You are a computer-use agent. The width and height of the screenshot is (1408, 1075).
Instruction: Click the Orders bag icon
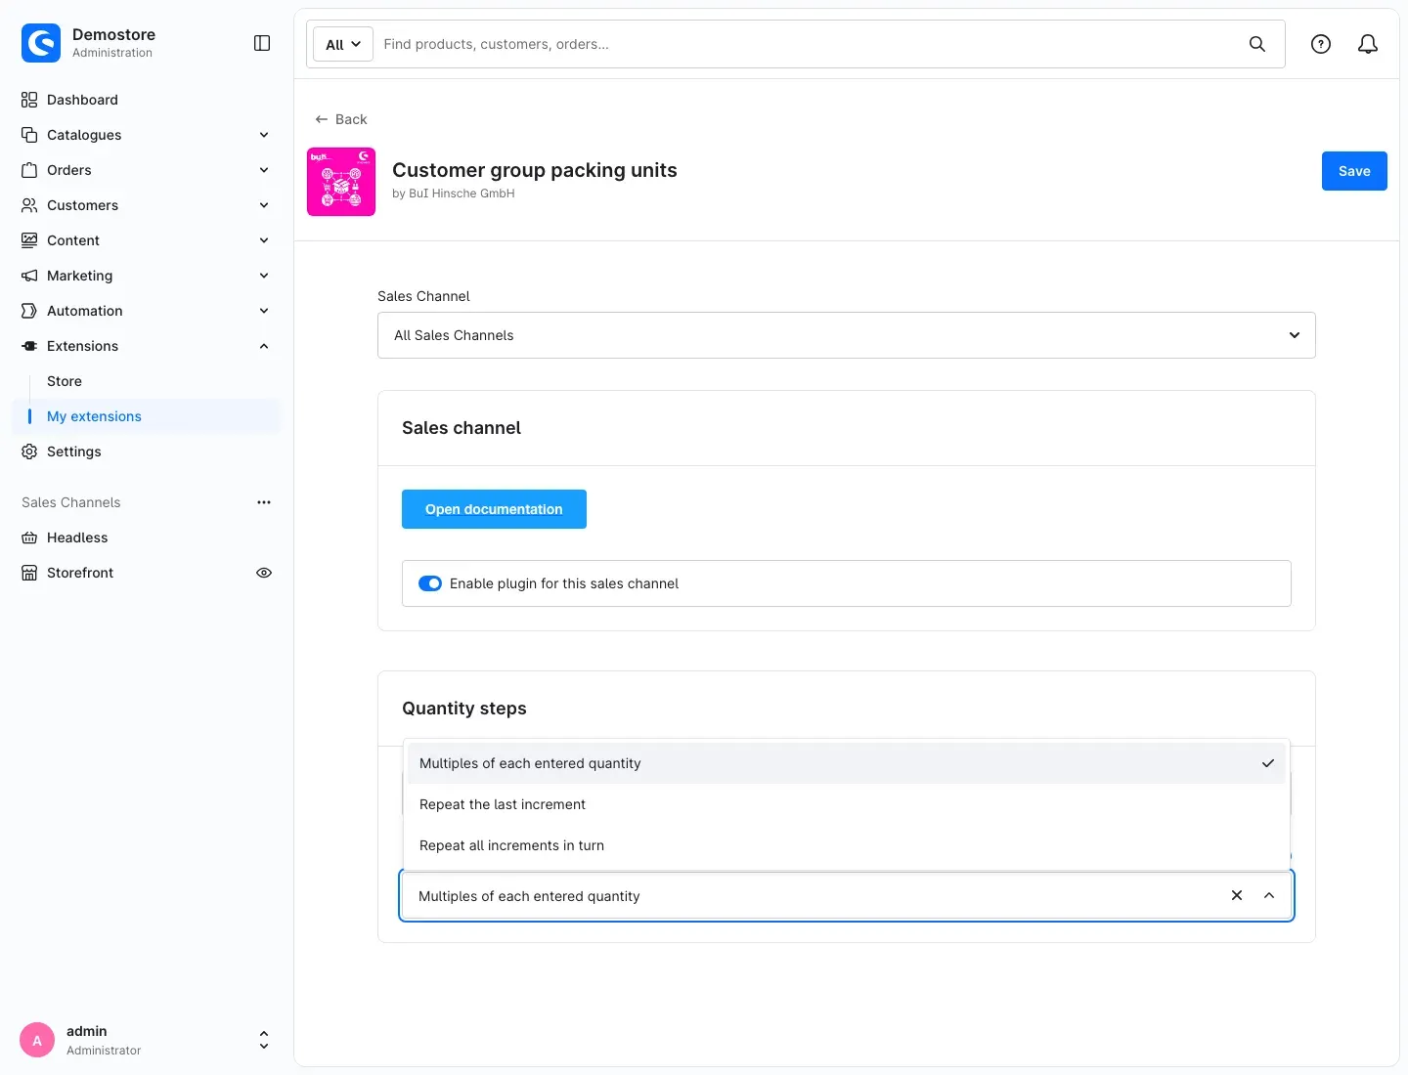(29, 170)
